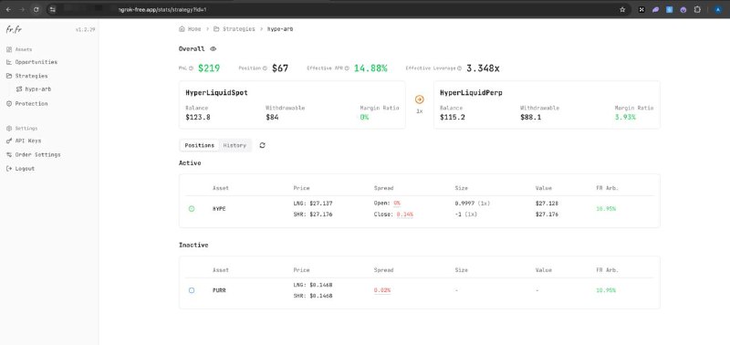Click the 3.348x leverage value
This screenshot has width=730, height=345.
(483, 68)
